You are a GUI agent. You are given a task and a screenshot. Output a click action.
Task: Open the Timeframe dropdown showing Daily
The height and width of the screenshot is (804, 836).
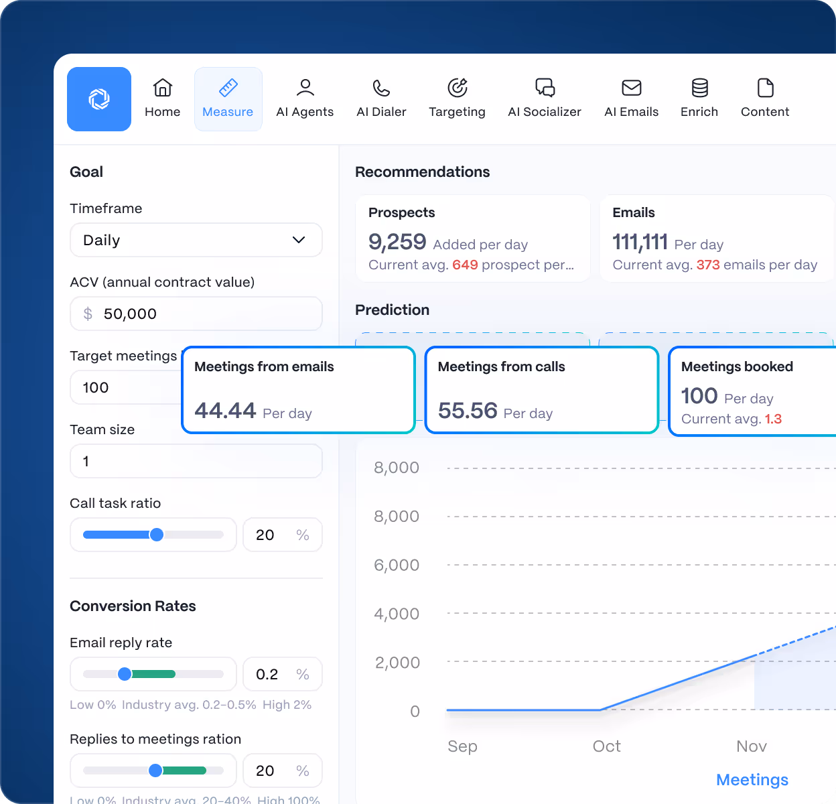click(196, 240)
